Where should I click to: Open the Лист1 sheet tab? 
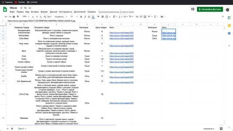coord(22,128)
